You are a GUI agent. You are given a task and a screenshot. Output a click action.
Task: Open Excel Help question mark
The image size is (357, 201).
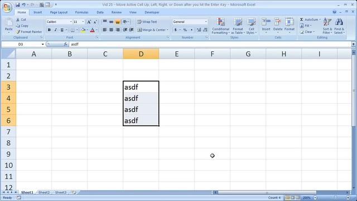[x=335, y=12]
